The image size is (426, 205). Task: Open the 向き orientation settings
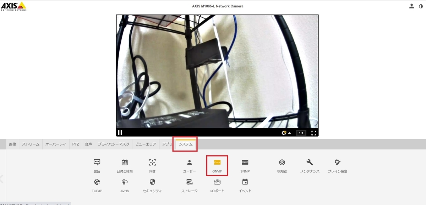(152, 165)
